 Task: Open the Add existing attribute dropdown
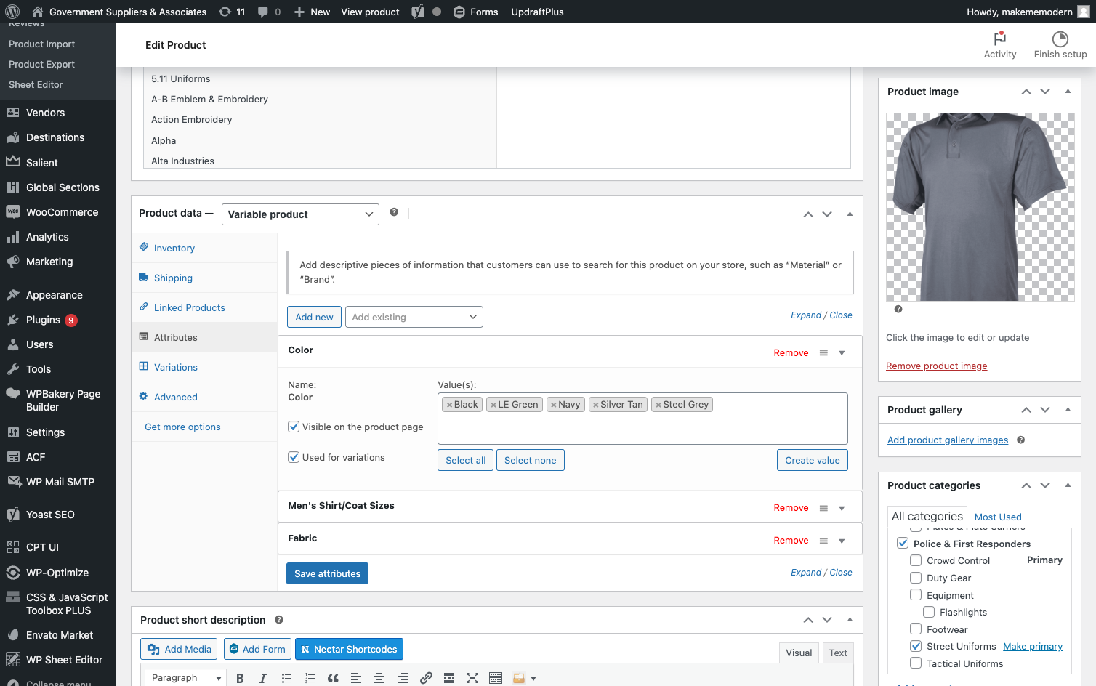coord(414,317)
